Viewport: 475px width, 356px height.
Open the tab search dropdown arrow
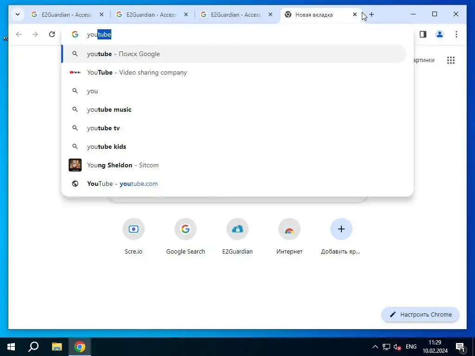click(x=18, y=14)
